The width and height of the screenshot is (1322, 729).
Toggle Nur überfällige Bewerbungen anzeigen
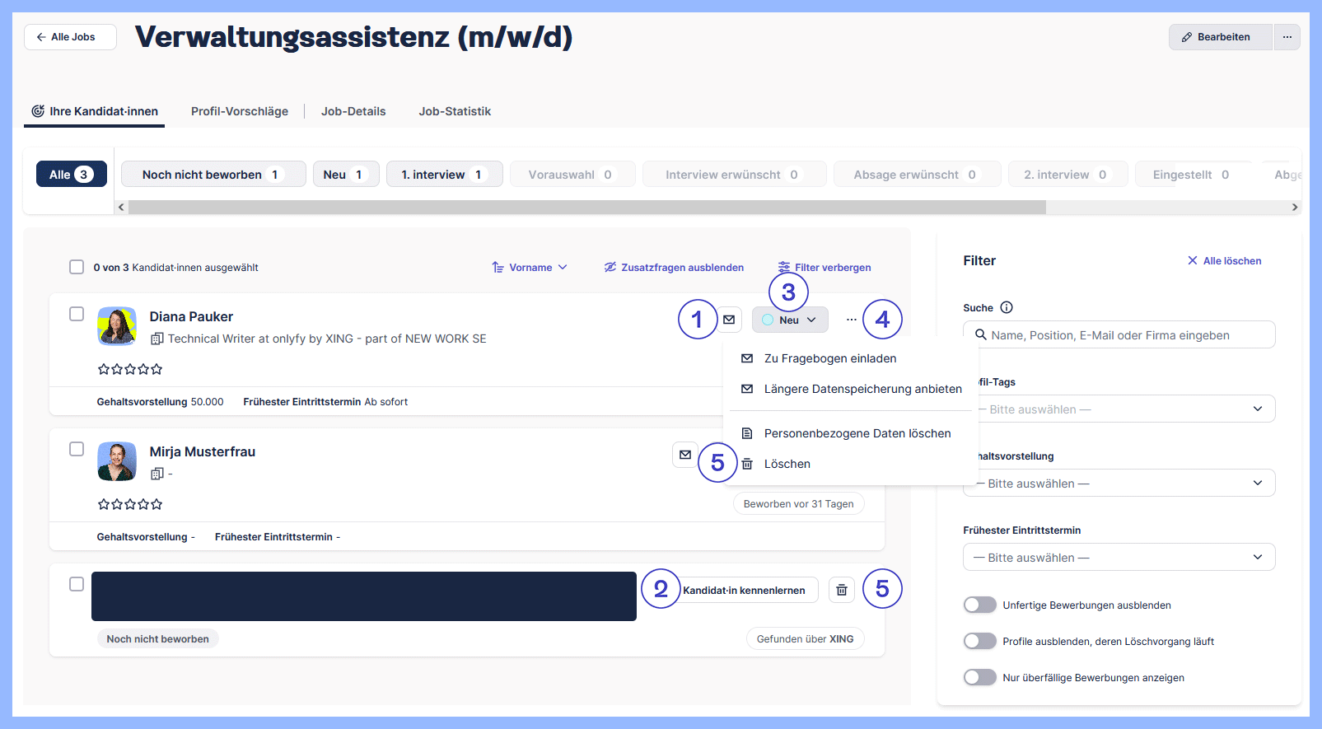pyautogui.click(x=980, y=677)
